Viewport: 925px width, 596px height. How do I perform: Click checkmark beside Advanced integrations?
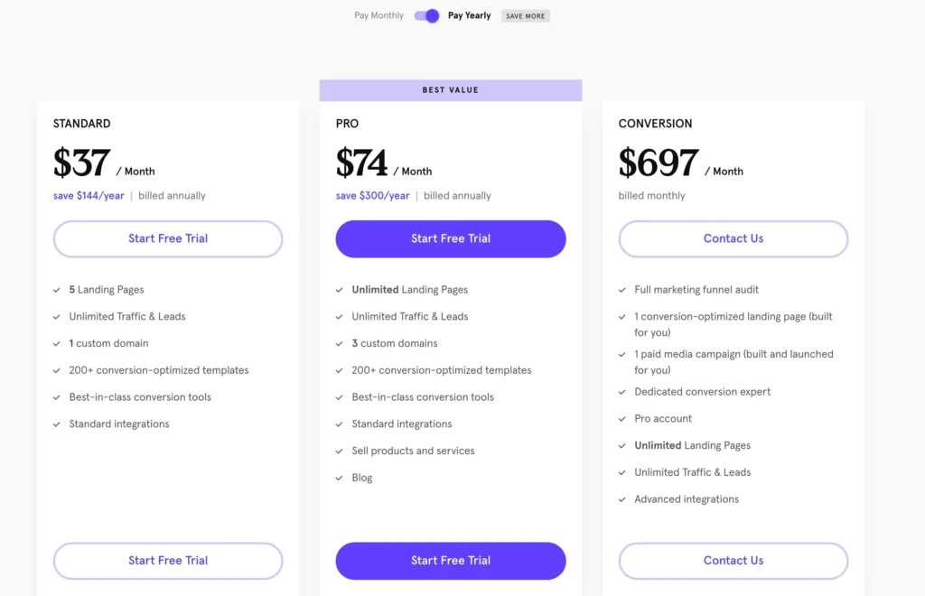(x=622, y=499)
